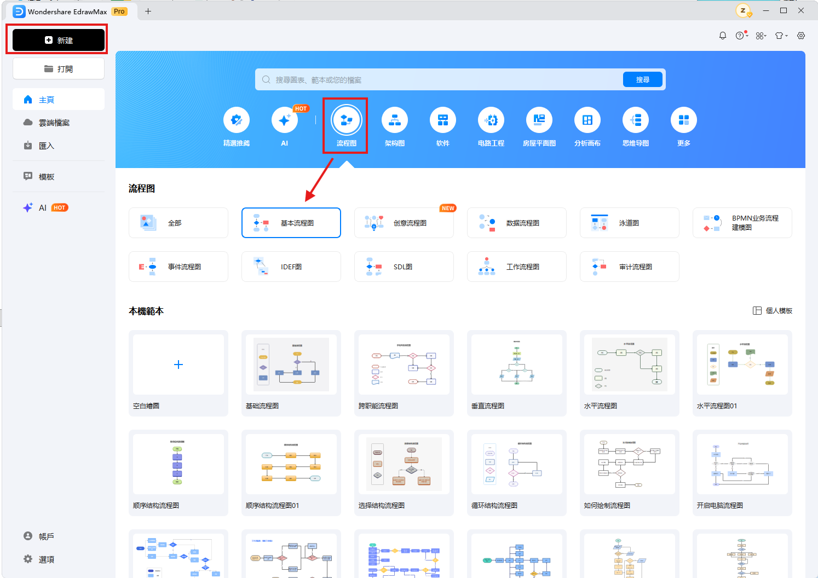Open the 开启电脑流程图 template
The image size is (818, 578).
click(742, 473)
